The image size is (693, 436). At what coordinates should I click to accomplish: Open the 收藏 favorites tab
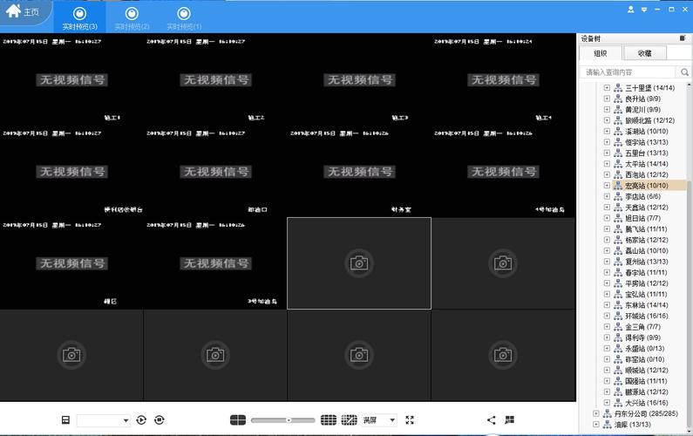pyautogui.click(x=644, y=53)
